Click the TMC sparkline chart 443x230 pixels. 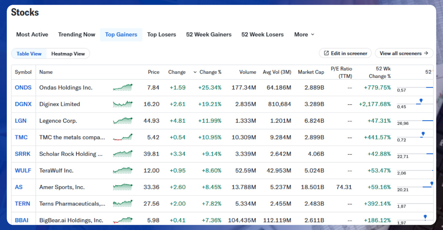123,137
